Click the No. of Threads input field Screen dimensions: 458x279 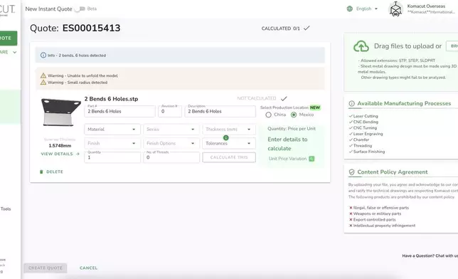coord(171,157)
